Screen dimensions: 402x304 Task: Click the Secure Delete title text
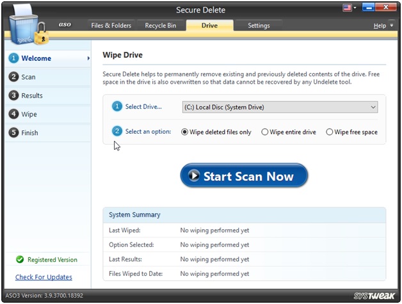[201, 10]
